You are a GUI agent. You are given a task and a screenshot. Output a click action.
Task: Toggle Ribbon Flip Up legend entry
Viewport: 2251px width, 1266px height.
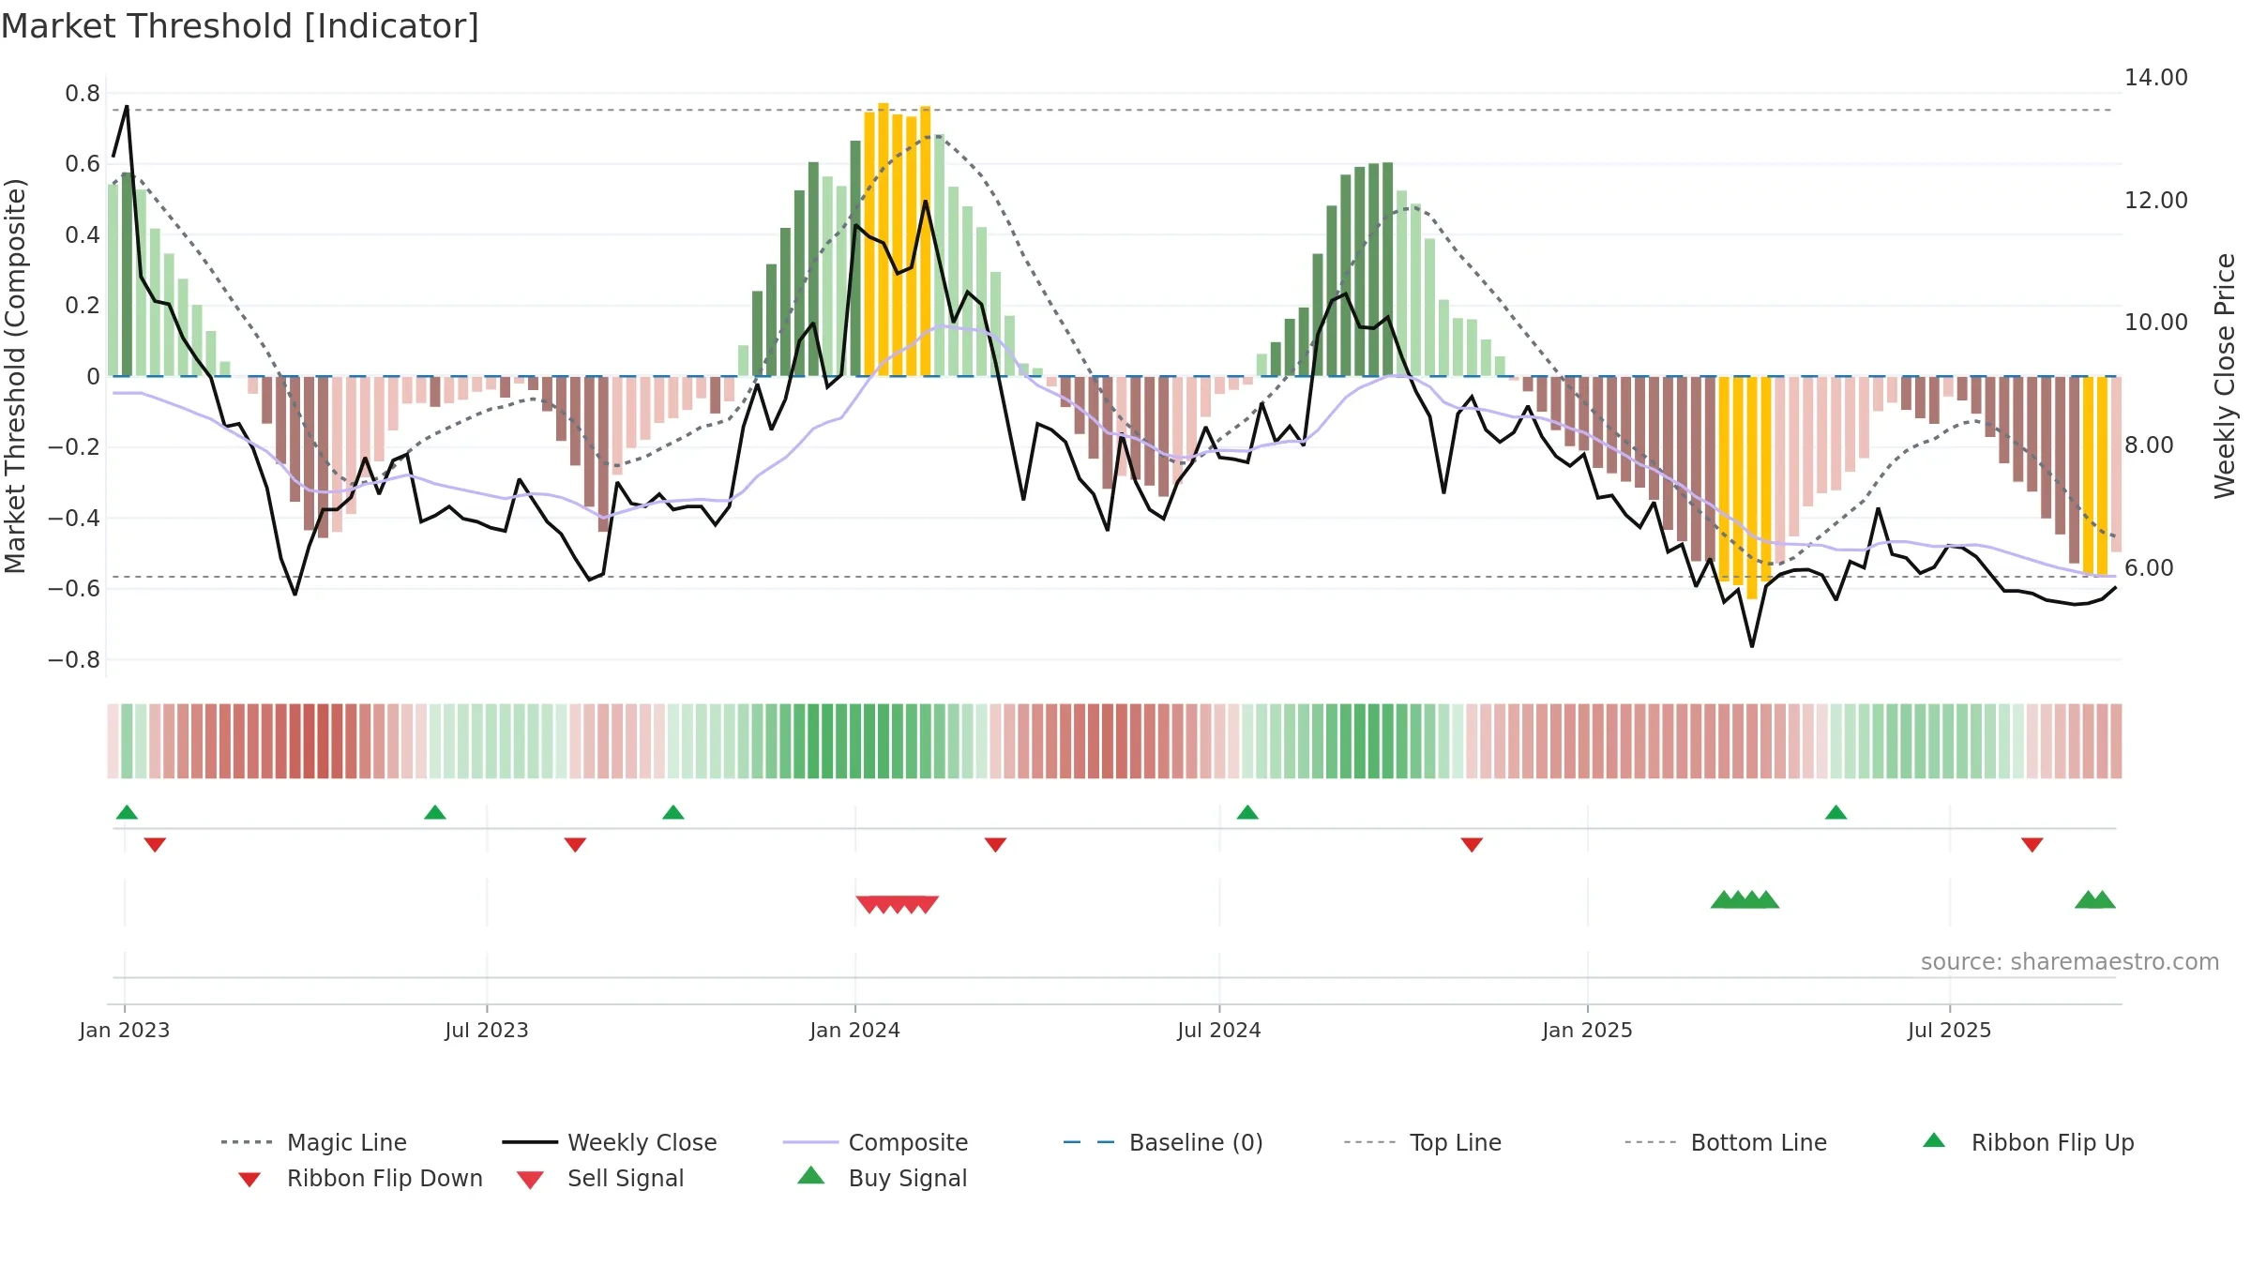[2028, 1142]
